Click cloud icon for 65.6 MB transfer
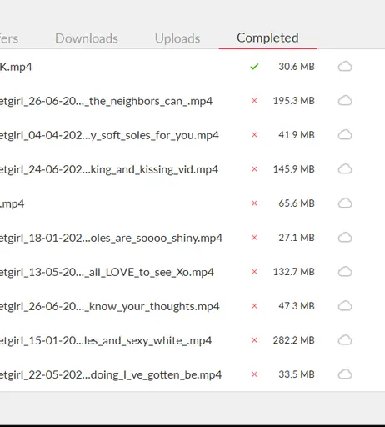The height and width of the screenshot is (427, 385). pos(345,203)
